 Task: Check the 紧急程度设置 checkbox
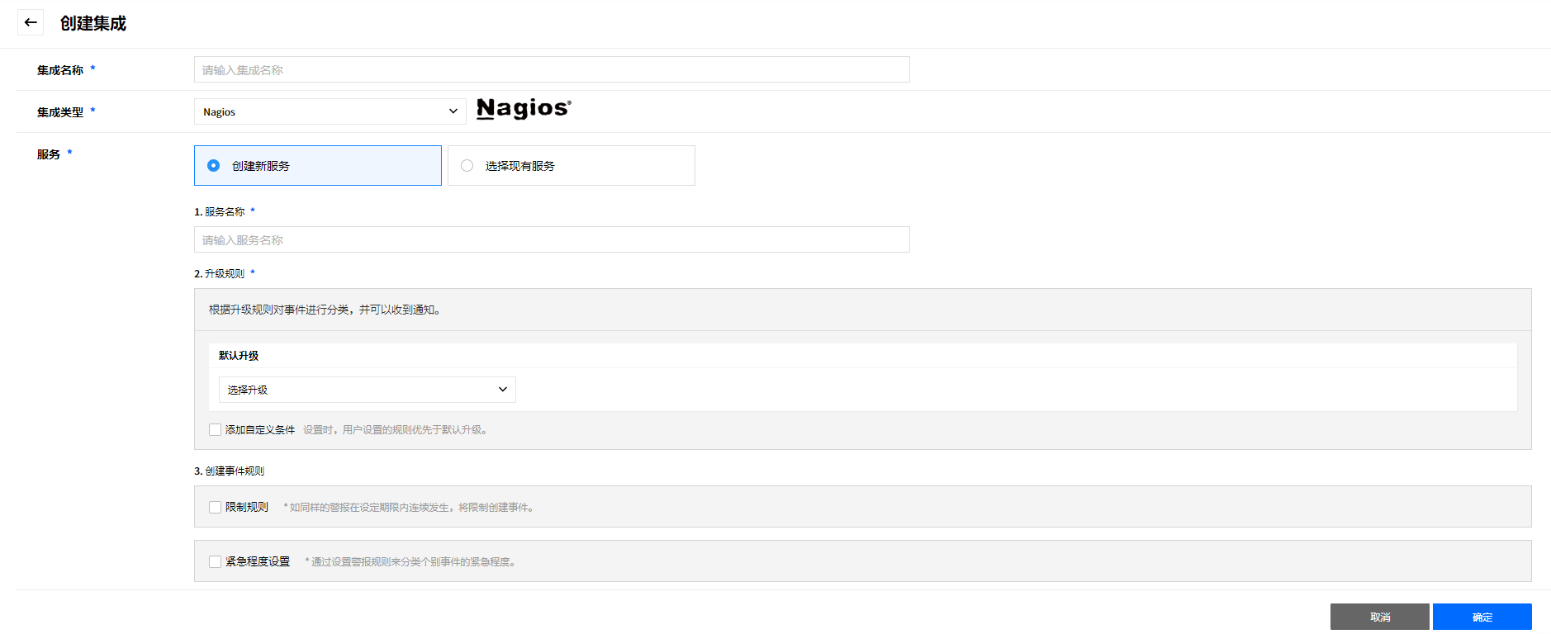[216, 562]
